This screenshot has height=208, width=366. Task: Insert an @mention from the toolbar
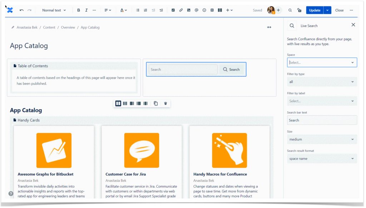tap(196, 10)
